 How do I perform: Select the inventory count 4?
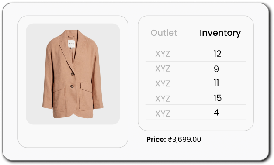pyautogui.click(x=216, y=112)
